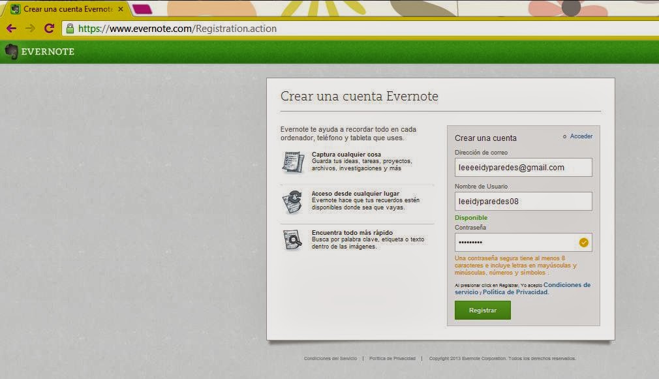Image resolution: width=659 pixels, height=379 pixels.
Task: Click the 'Dirección de correo' email field
Action: (x=523, y=167)
